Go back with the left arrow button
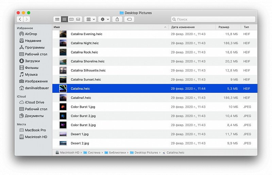Viewport: 272px width, 175px height. (20, 19)
